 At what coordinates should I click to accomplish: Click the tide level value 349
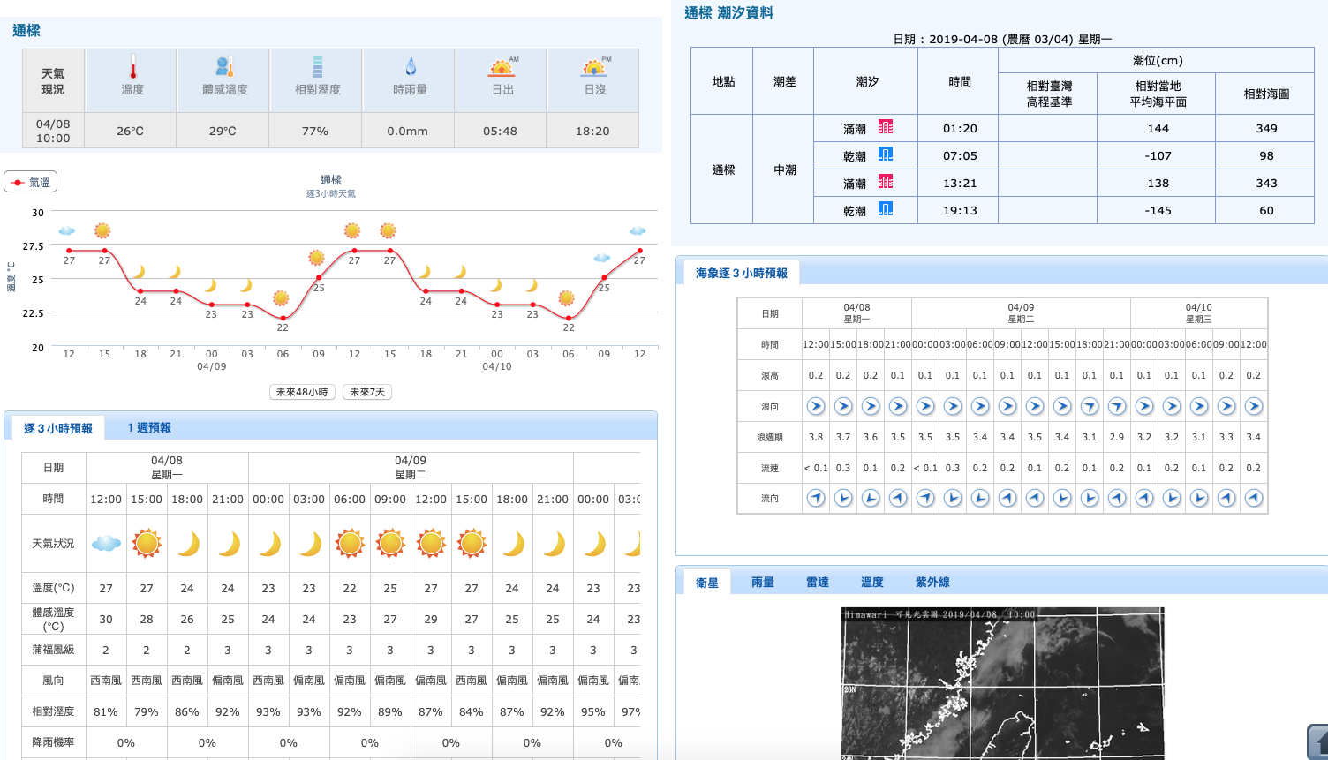point(1266,128)
